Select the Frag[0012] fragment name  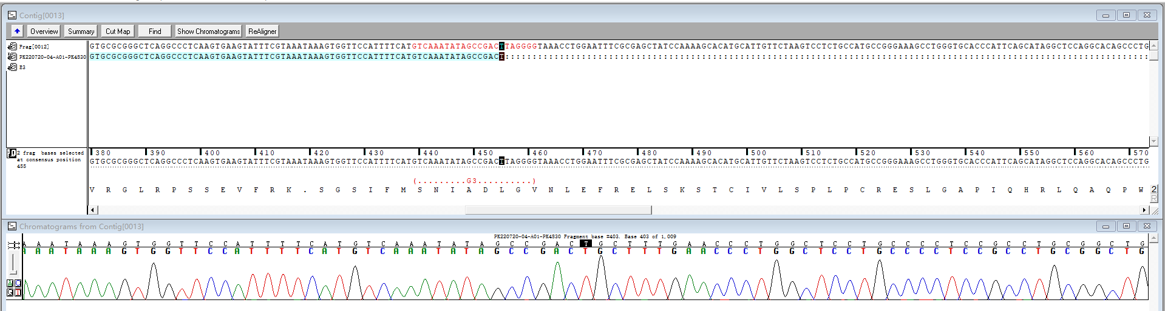click(x=34, y=47)
